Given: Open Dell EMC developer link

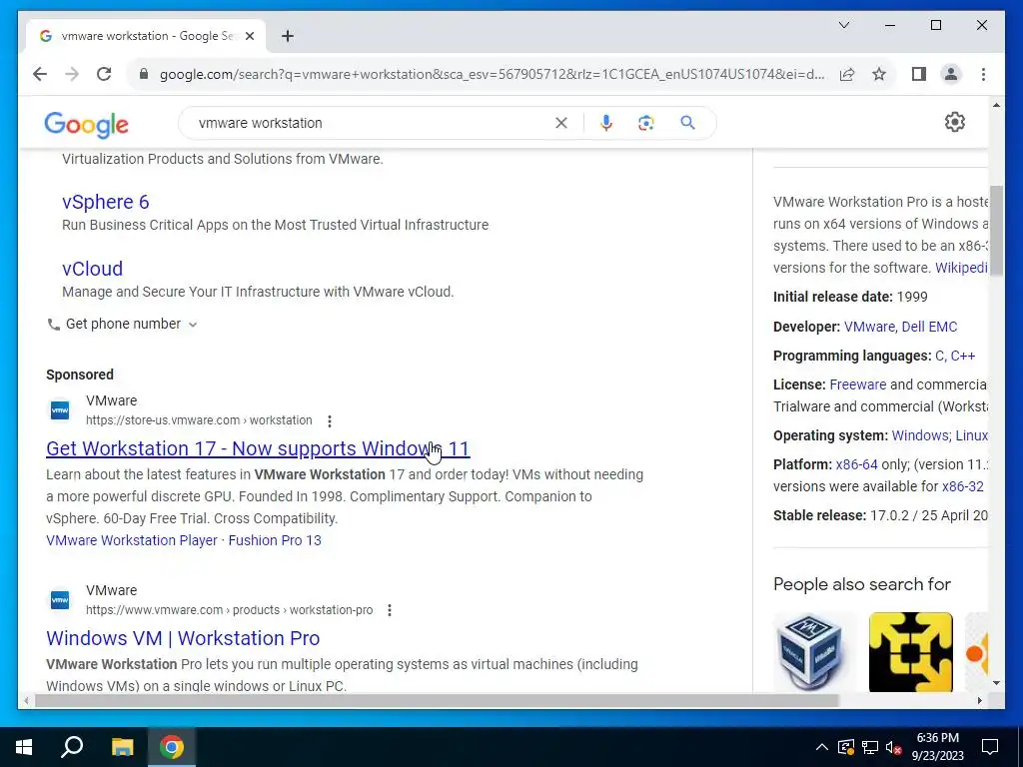Looking at the screenshot, I should [929, 327].
